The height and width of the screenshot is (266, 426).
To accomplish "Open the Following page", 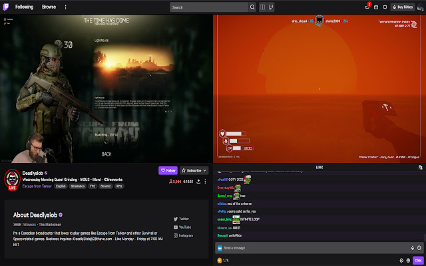I will (x=24, y=7).
